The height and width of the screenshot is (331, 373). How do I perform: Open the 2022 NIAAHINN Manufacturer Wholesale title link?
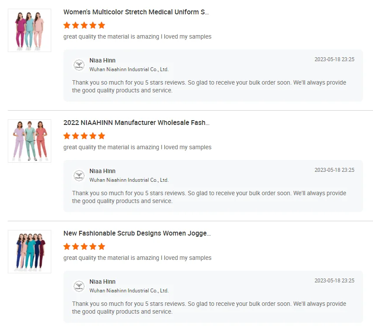[x=136, y=123]
